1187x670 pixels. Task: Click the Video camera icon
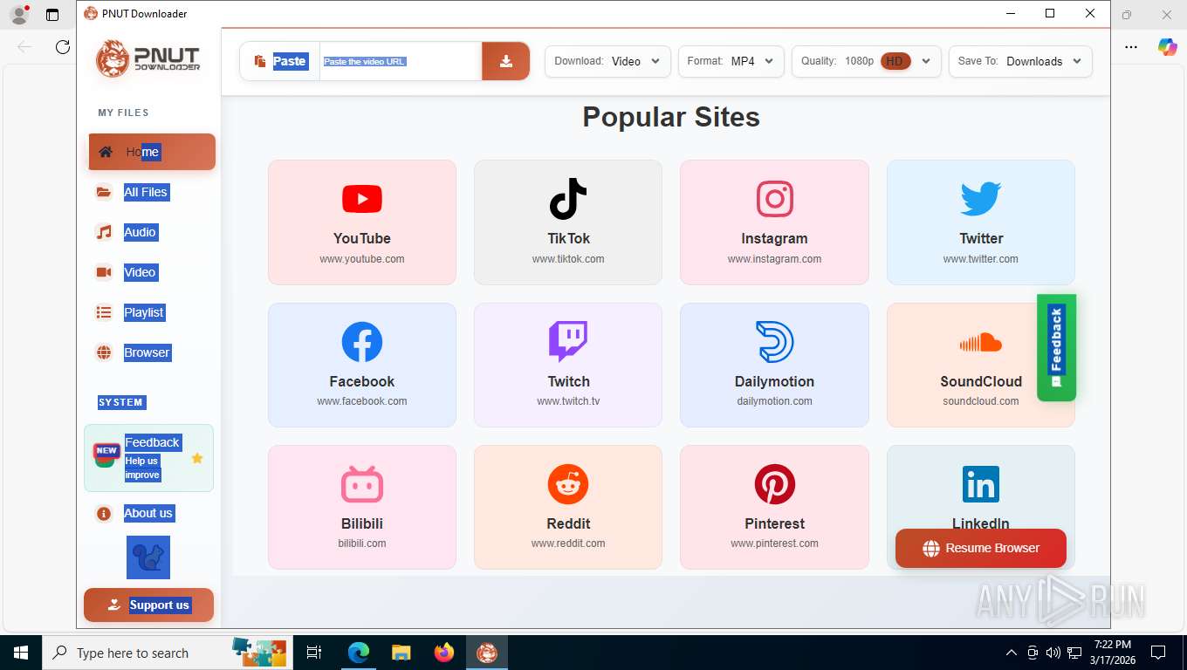104,272
